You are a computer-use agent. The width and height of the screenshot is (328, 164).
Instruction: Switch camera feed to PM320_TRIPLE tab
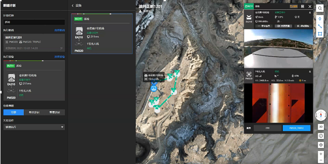[x=296, y=128]
